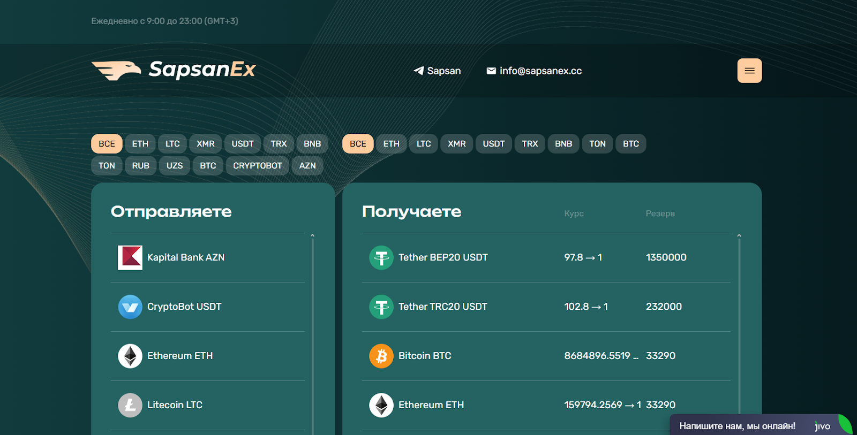Filter the send list by BNB

312,143
